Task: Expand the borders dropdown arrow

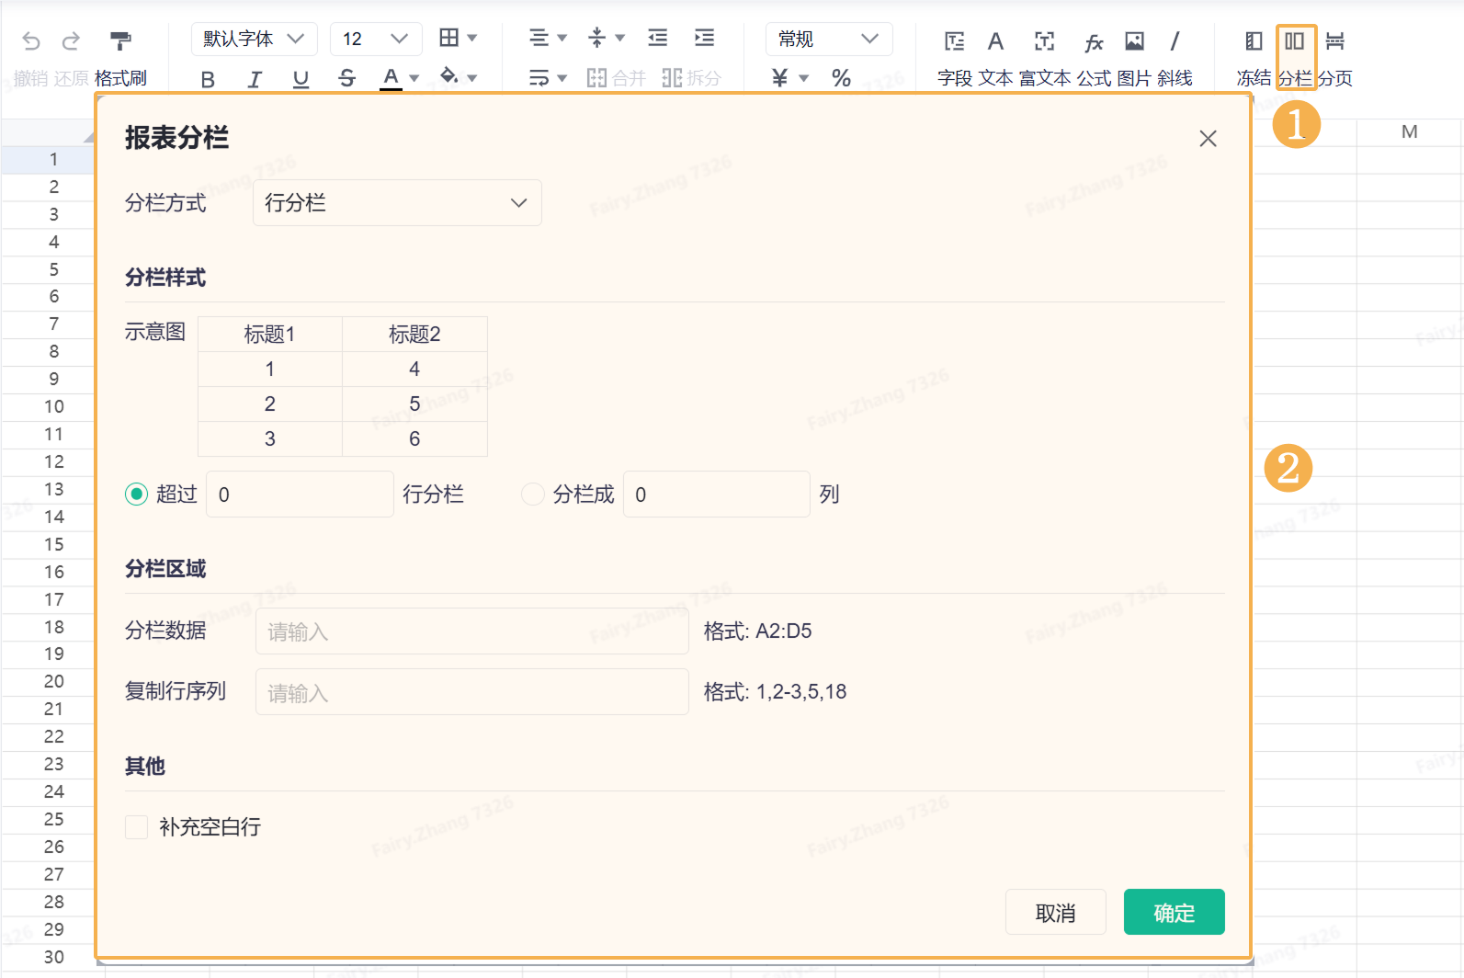Action: click(472, 38)
